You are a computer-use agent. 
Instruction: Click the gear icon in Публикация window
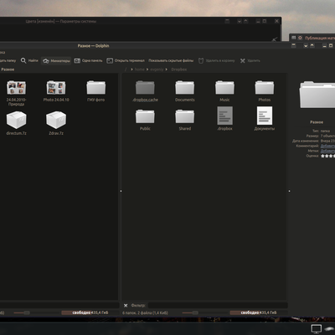coord(300,38)
